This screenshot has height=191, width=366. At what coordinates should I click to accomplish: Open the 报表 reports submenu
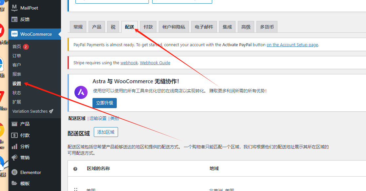pyautogui.click(x=17, y=74)
